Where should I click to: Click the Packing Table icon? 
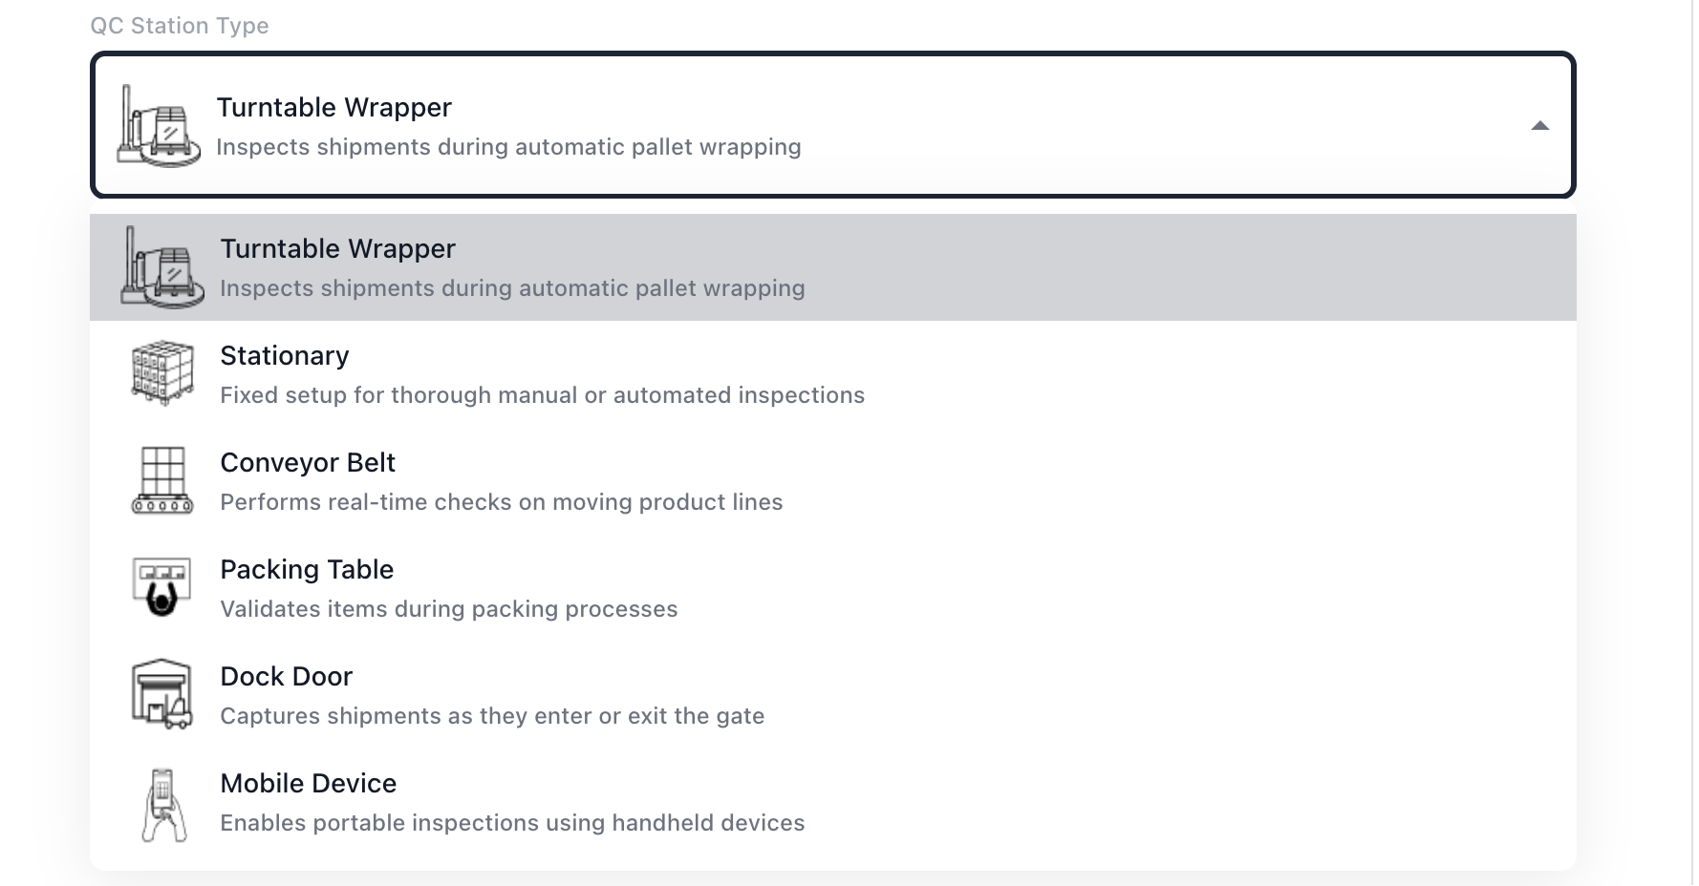click(161, 587)
